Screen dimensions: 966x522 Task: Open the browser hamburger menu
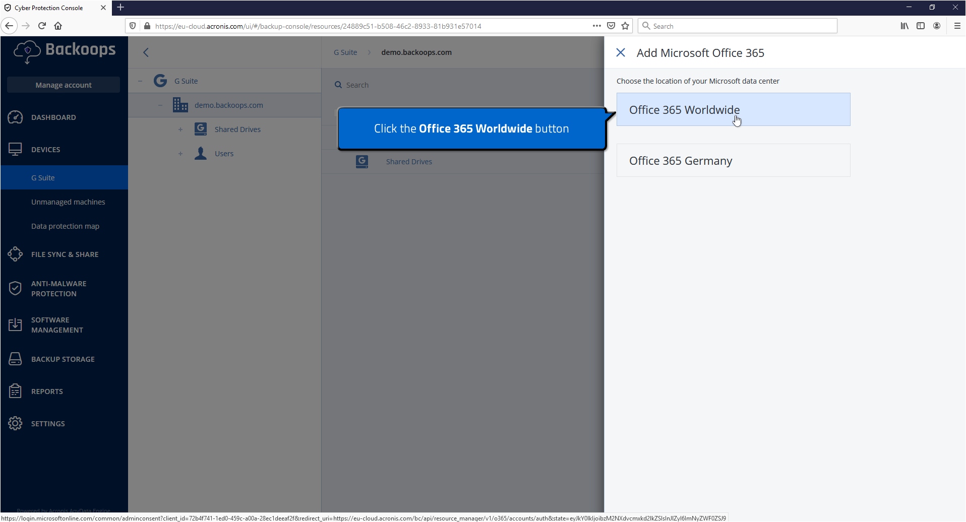tap(957, 26)
